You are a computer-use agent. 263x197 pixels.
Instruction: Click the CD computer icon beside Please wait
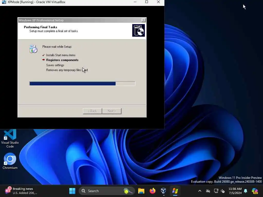coord(33,49)
